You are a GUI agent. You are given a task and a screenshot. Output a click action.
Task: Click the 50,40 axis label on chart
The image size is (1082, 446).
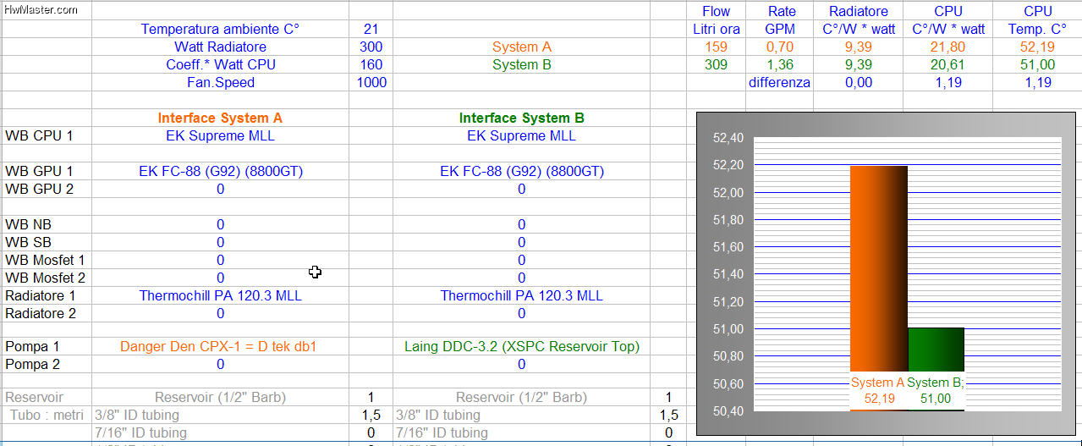point(728,410)
